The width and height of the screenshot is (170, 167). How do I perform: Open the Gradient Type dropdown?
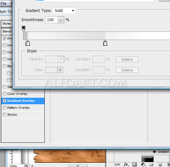(64, 10)
